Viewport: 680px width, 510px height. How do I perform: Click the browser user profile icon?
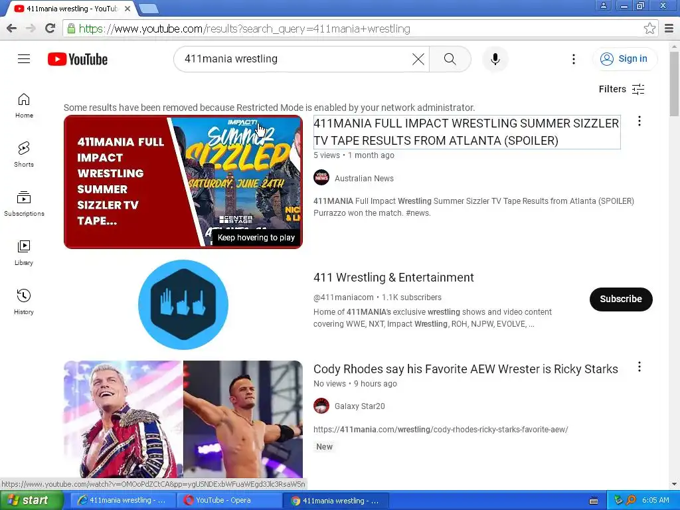603,5
